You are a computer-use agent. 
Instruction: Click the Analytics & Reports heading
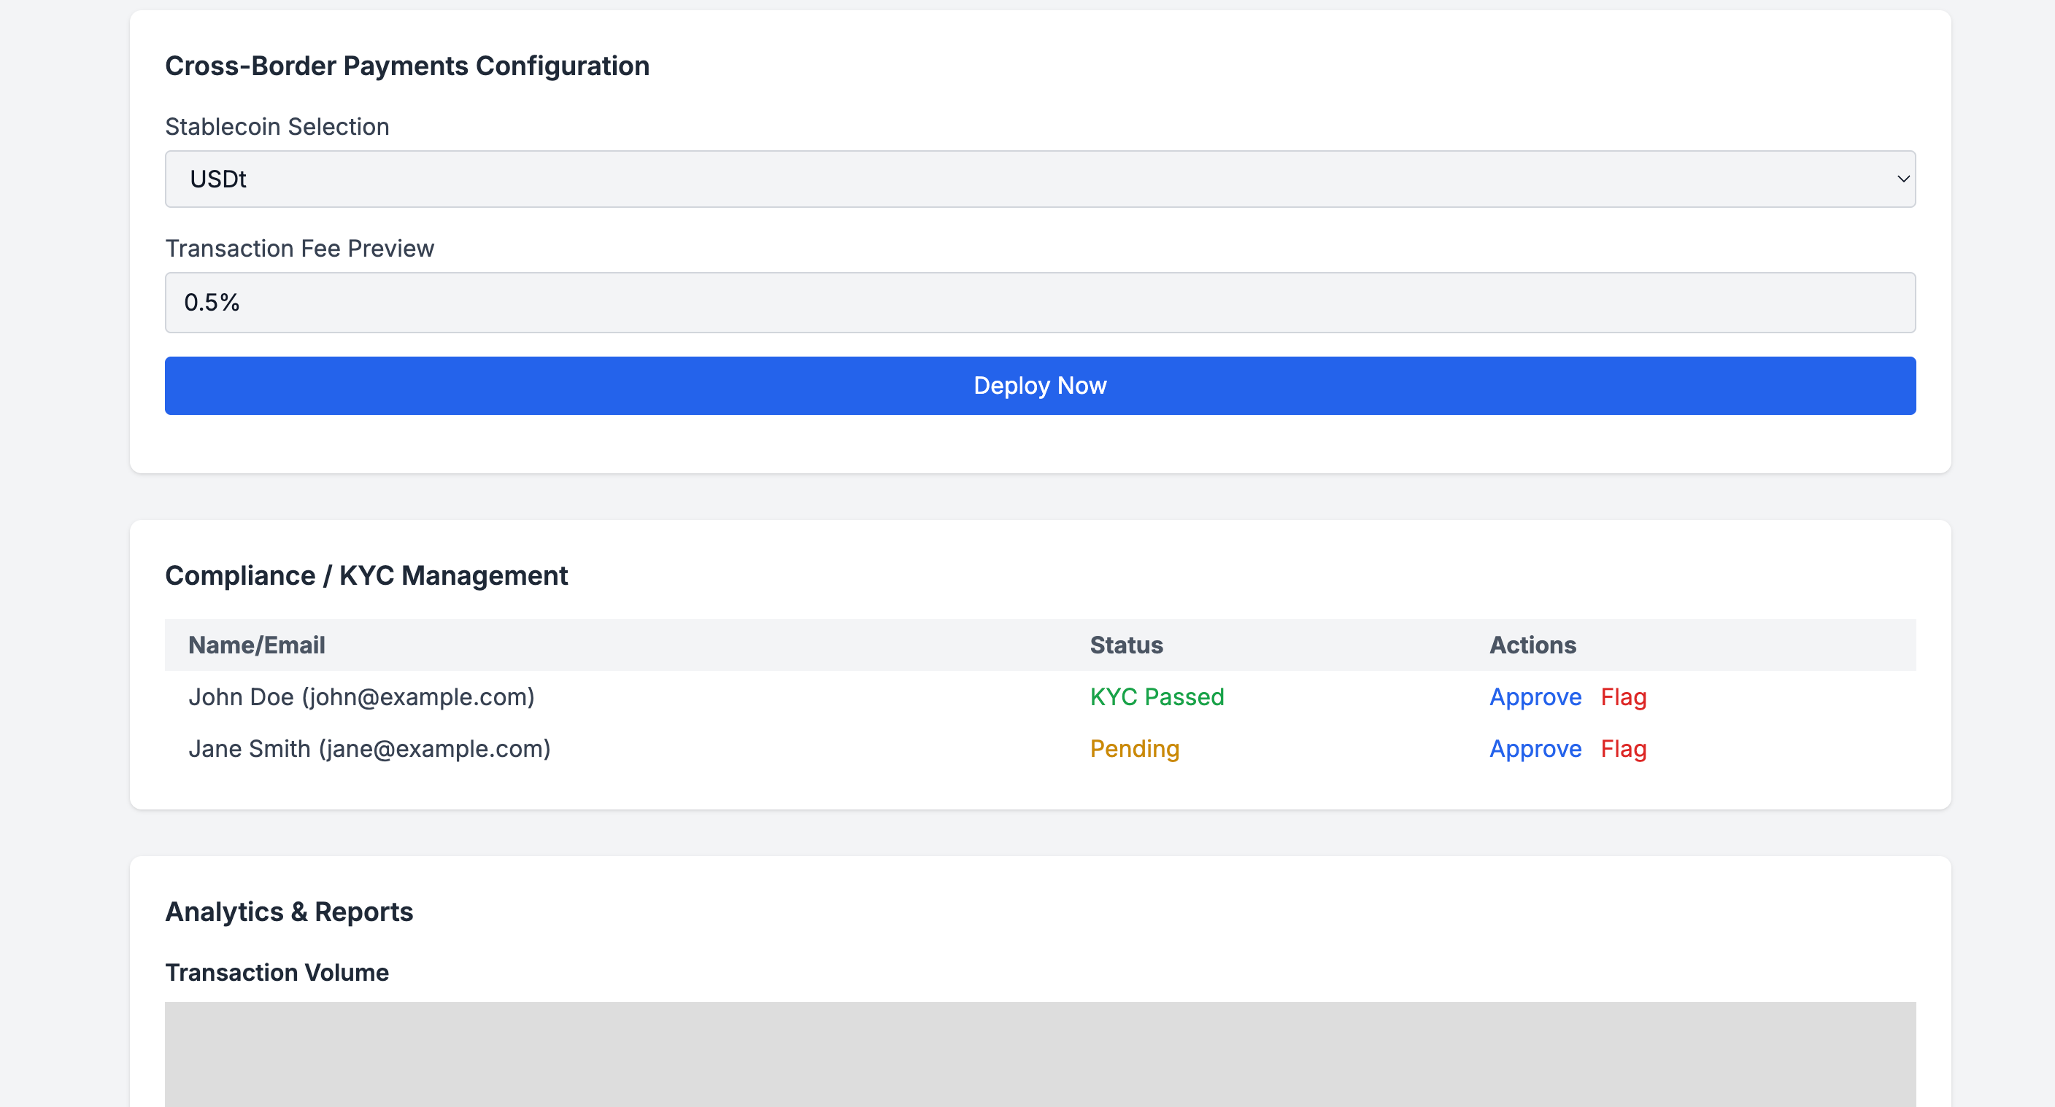pos(288,911)
